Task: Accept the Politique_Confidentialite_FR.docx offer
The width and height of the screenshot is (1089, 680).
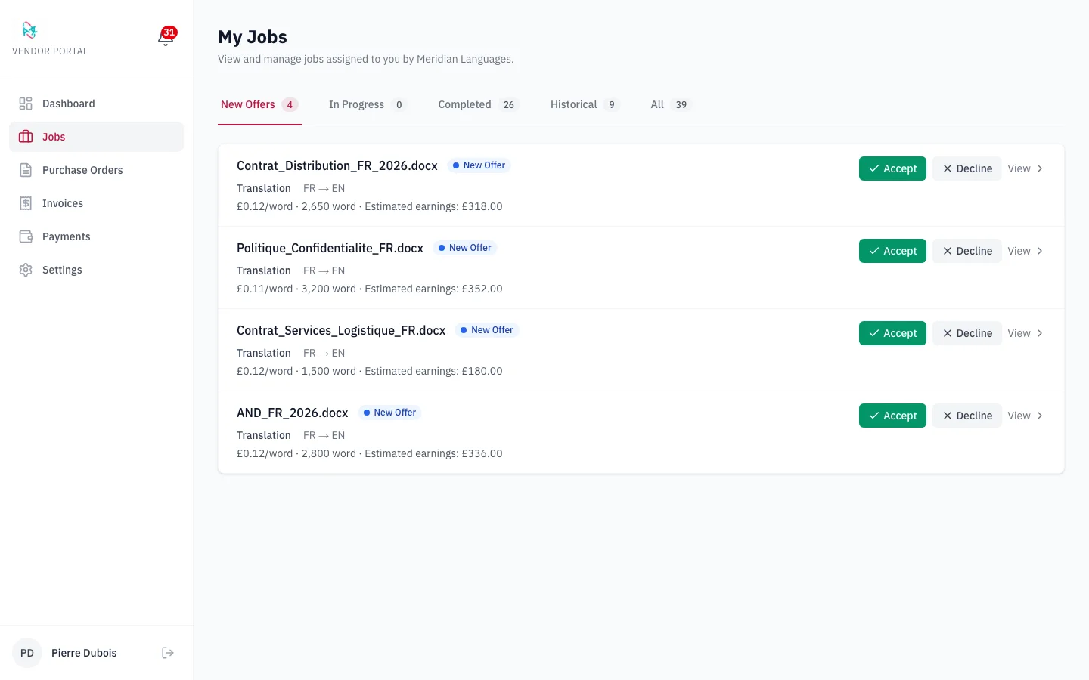Action: [892, 251]
